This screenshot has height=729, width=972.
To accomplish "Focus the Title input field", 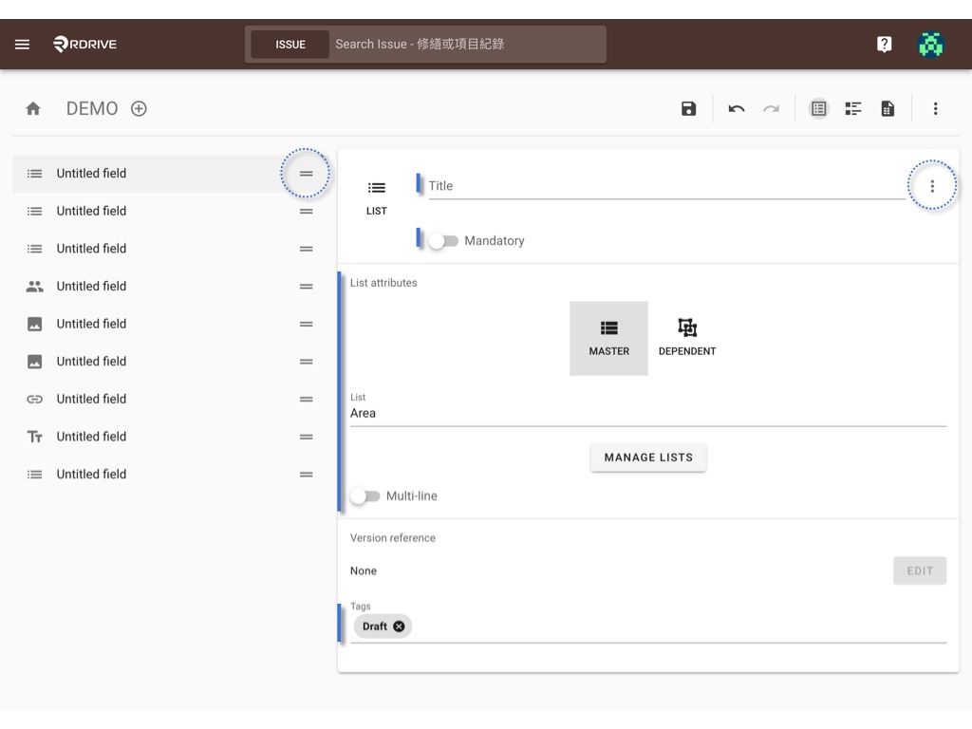I will [x=666, y=186].
